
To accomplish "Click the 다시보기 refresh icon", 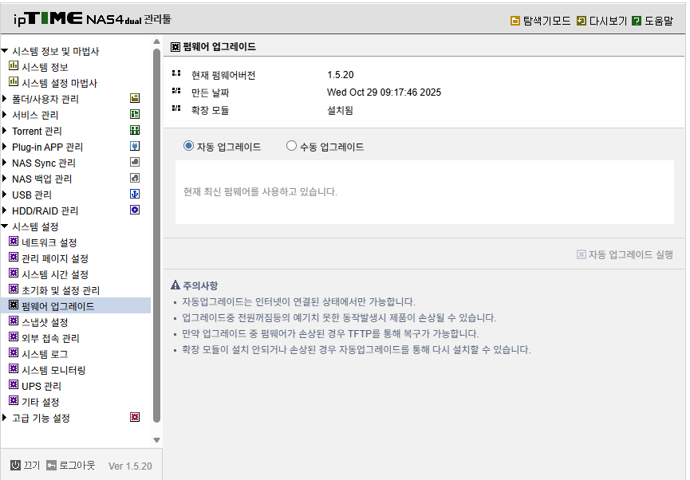I will [x=582, y=21].
